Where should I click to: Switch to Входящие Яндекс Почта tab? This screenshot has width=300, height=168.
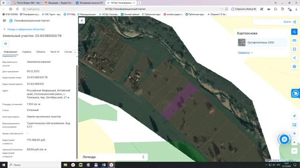[x=58, y=3]
